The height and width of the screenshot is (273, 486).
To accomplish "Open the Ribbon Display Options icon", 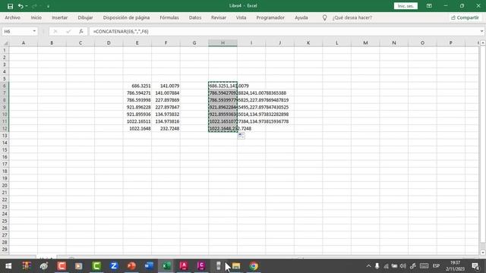I will click(x=429, y=6).
